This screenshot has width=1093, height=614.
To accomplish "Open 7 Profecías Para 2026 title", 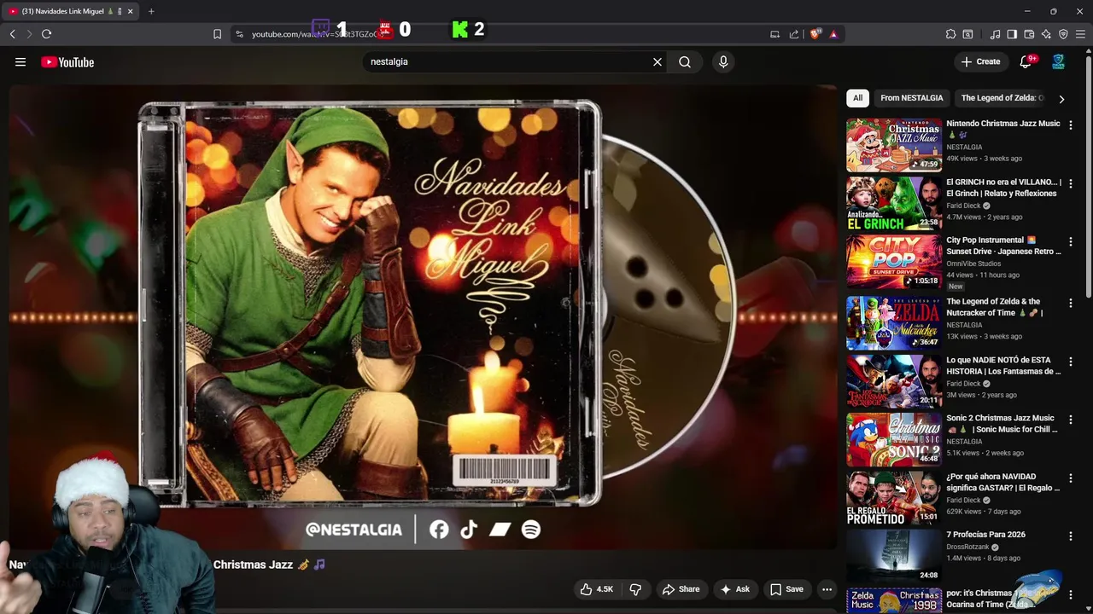I will coord(985,535).
